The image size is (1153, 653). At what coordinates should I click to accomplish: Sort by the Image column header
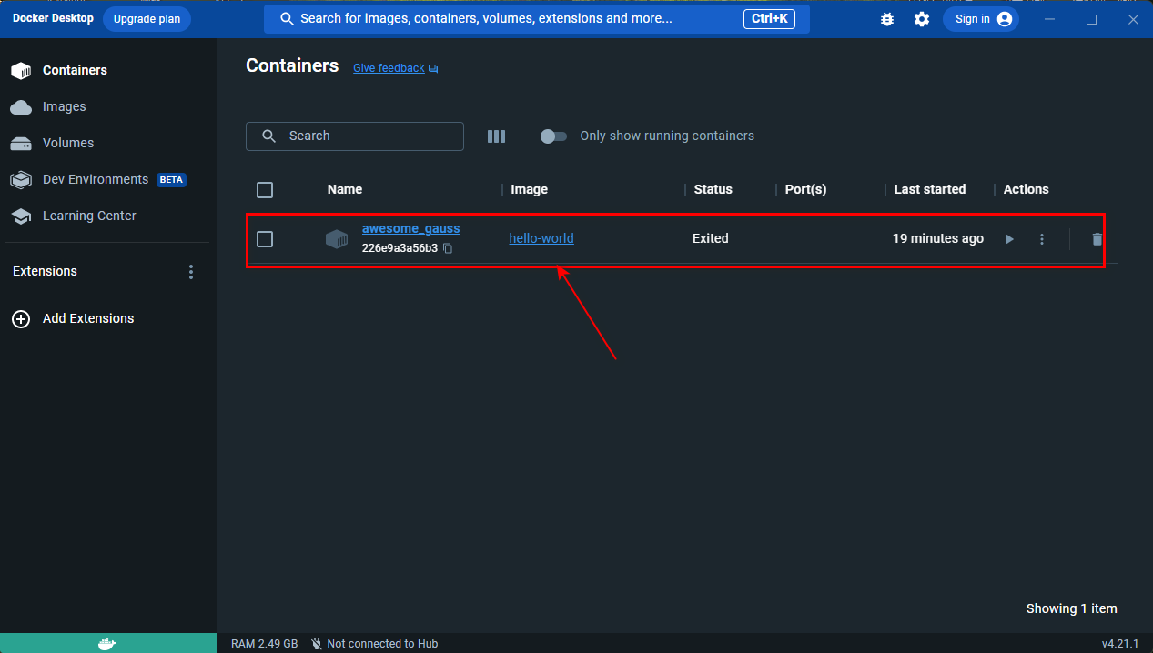529,189
